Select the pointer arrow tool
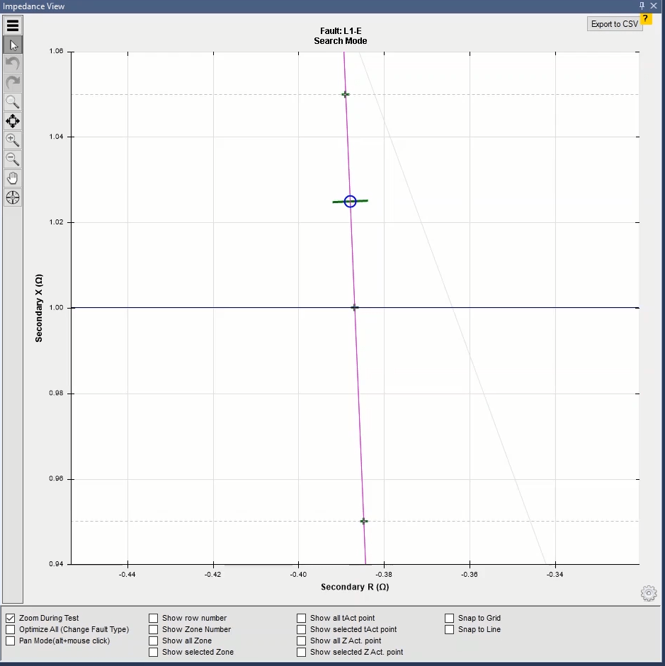 [x=13, y=45]
